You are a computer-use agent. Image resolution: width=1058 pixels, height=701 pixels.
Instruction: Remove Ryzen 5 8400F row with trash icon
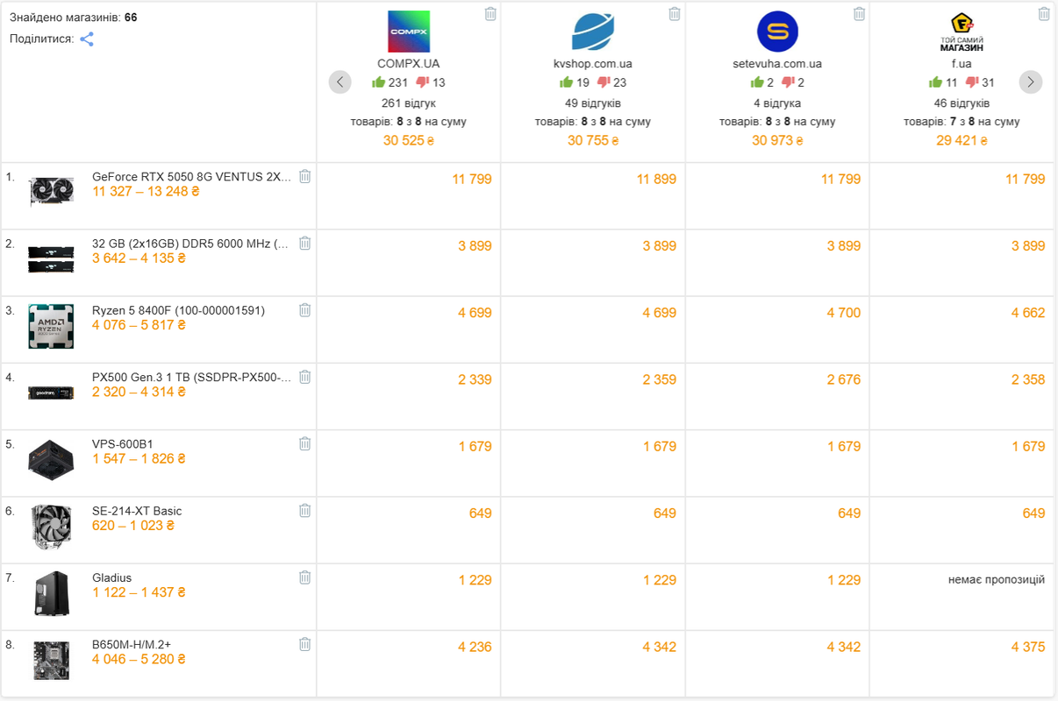[304, 309]
